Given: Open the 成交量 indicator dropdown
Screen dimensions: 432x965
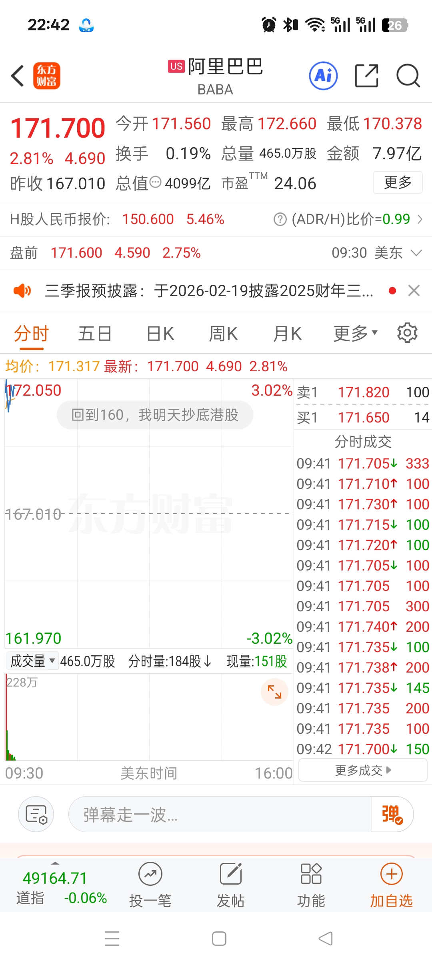Looking at the screenshot, I should (x=32, y=661).
